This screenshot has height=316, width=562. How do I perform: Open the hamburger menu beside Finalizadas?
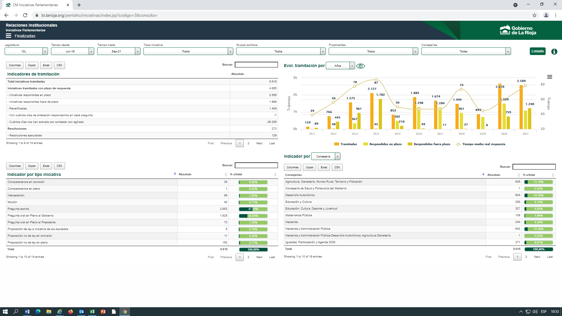pyautogui.click(x=8, y=36)
